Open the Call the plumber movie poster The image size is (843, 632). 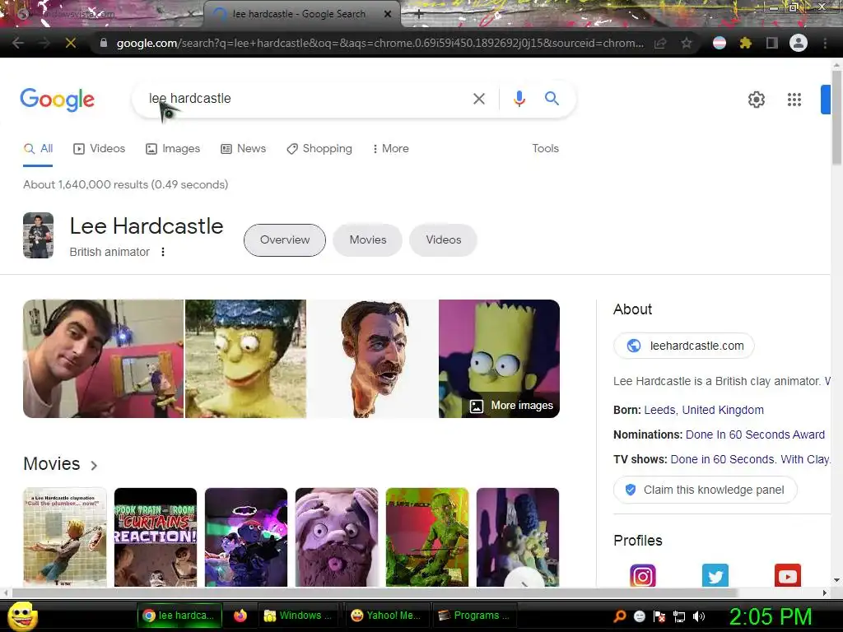point(65,537)
